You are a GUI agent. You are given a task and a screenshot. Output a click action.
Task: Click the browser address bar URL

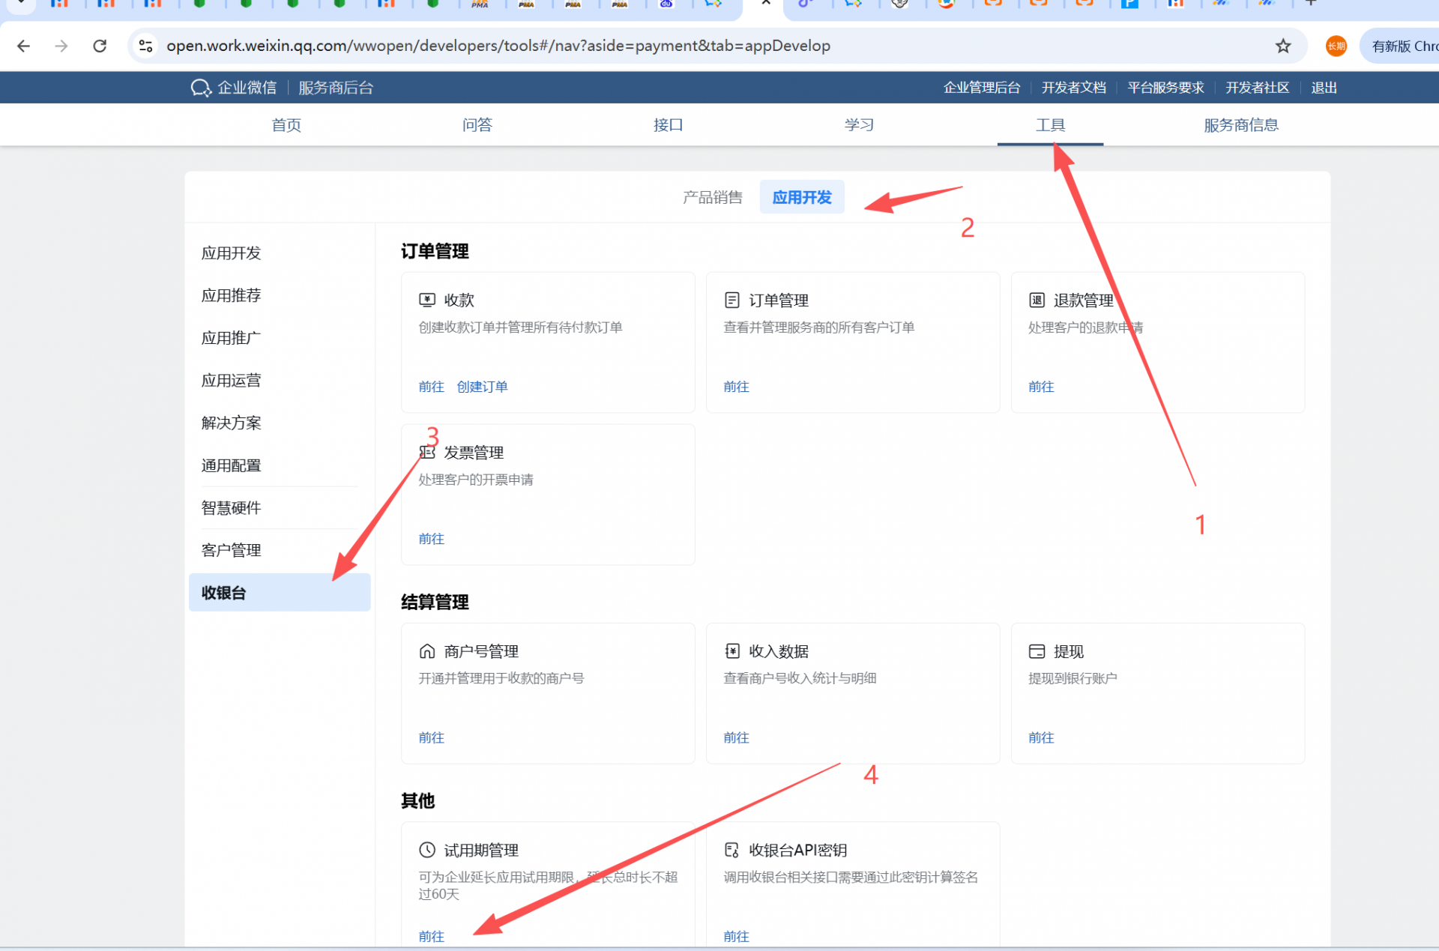point(498,46)
